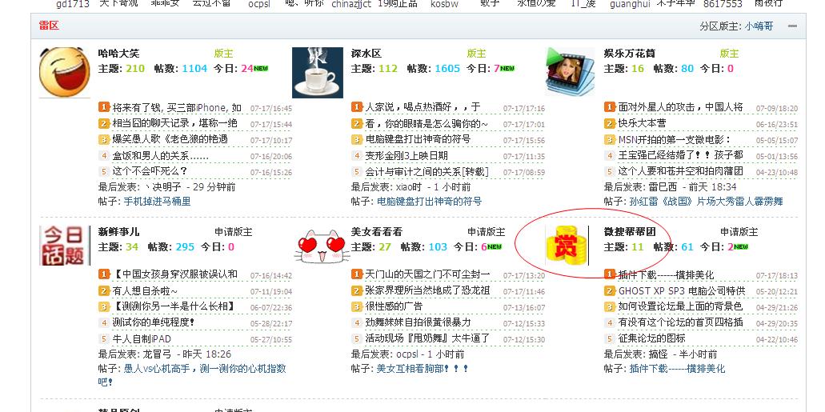The height and width of the screenshot is (412, 825).
Task: Click 申请版主 next to 新鲜事儿
Action: point(234,232)
